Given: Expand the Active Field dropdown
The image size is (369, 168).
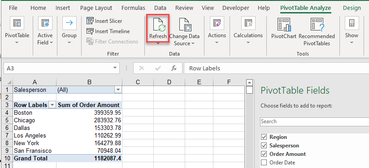Looking at the screenshot, I should (51, 43).
